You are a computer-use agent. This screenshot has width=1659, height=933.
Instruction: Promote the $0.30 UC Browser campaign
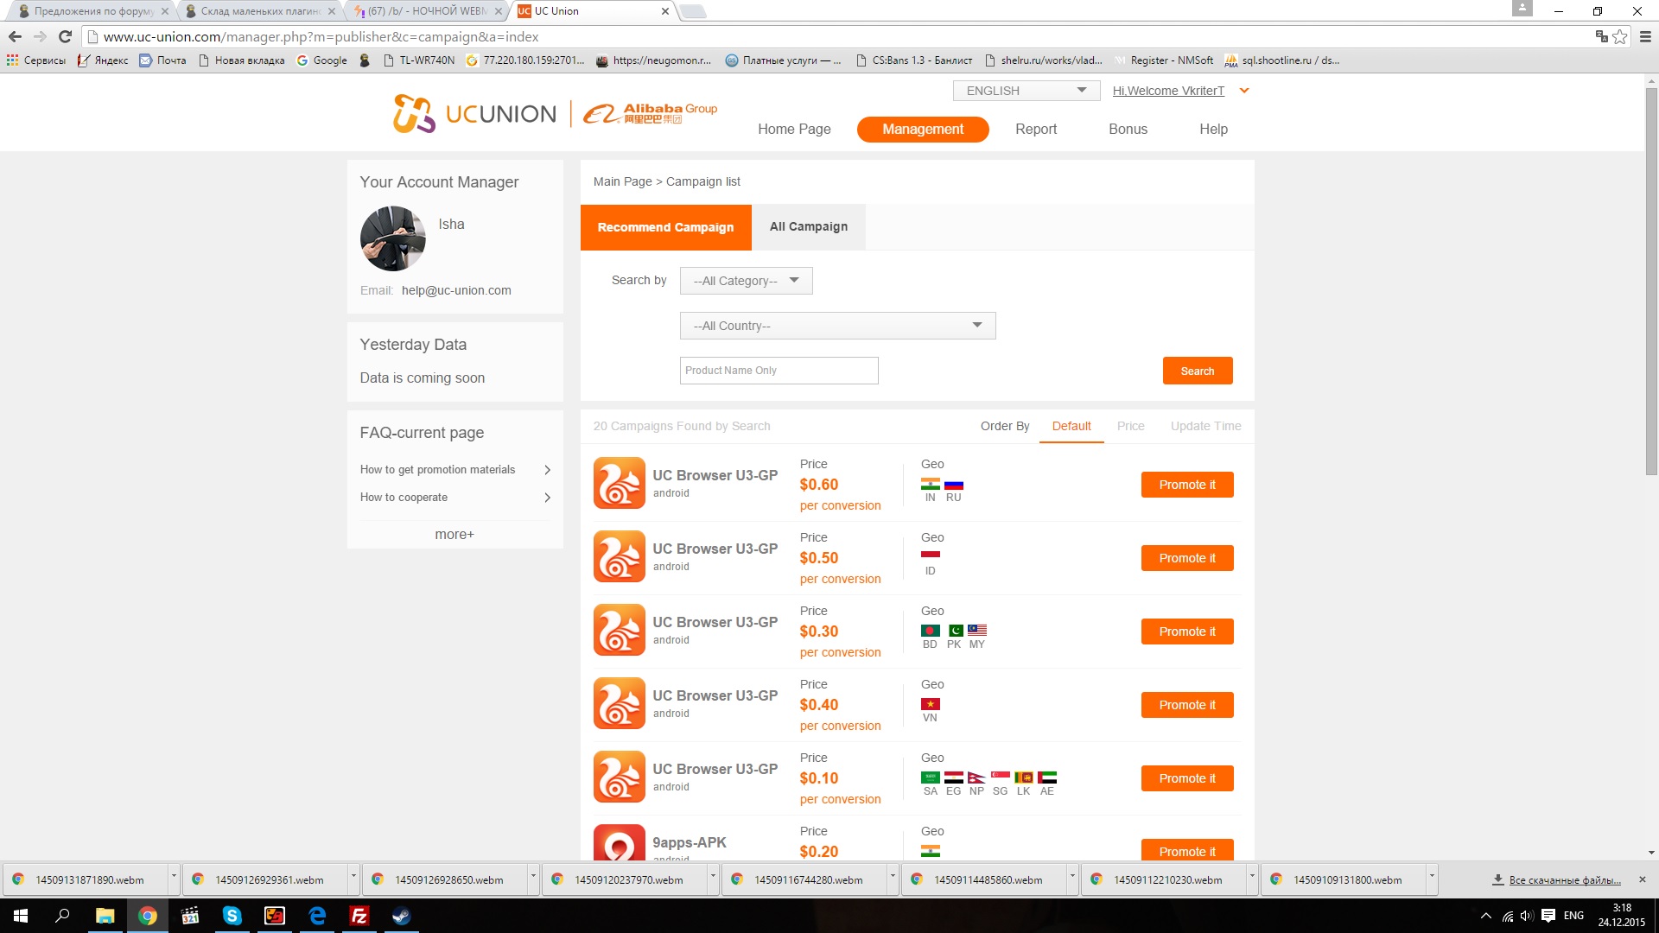pyautogui.click(x=1187, y=632)
